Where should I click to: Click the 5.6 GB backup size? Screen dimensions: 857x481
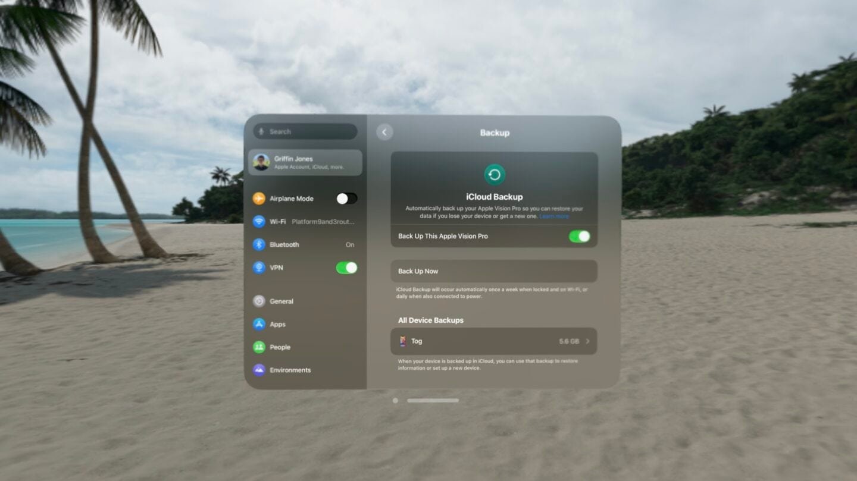[569, 341]
